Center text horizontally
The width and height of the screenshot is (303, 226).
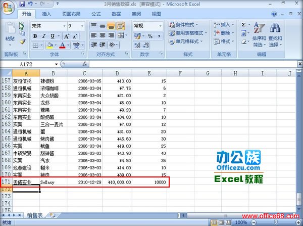tap(103, 35)
